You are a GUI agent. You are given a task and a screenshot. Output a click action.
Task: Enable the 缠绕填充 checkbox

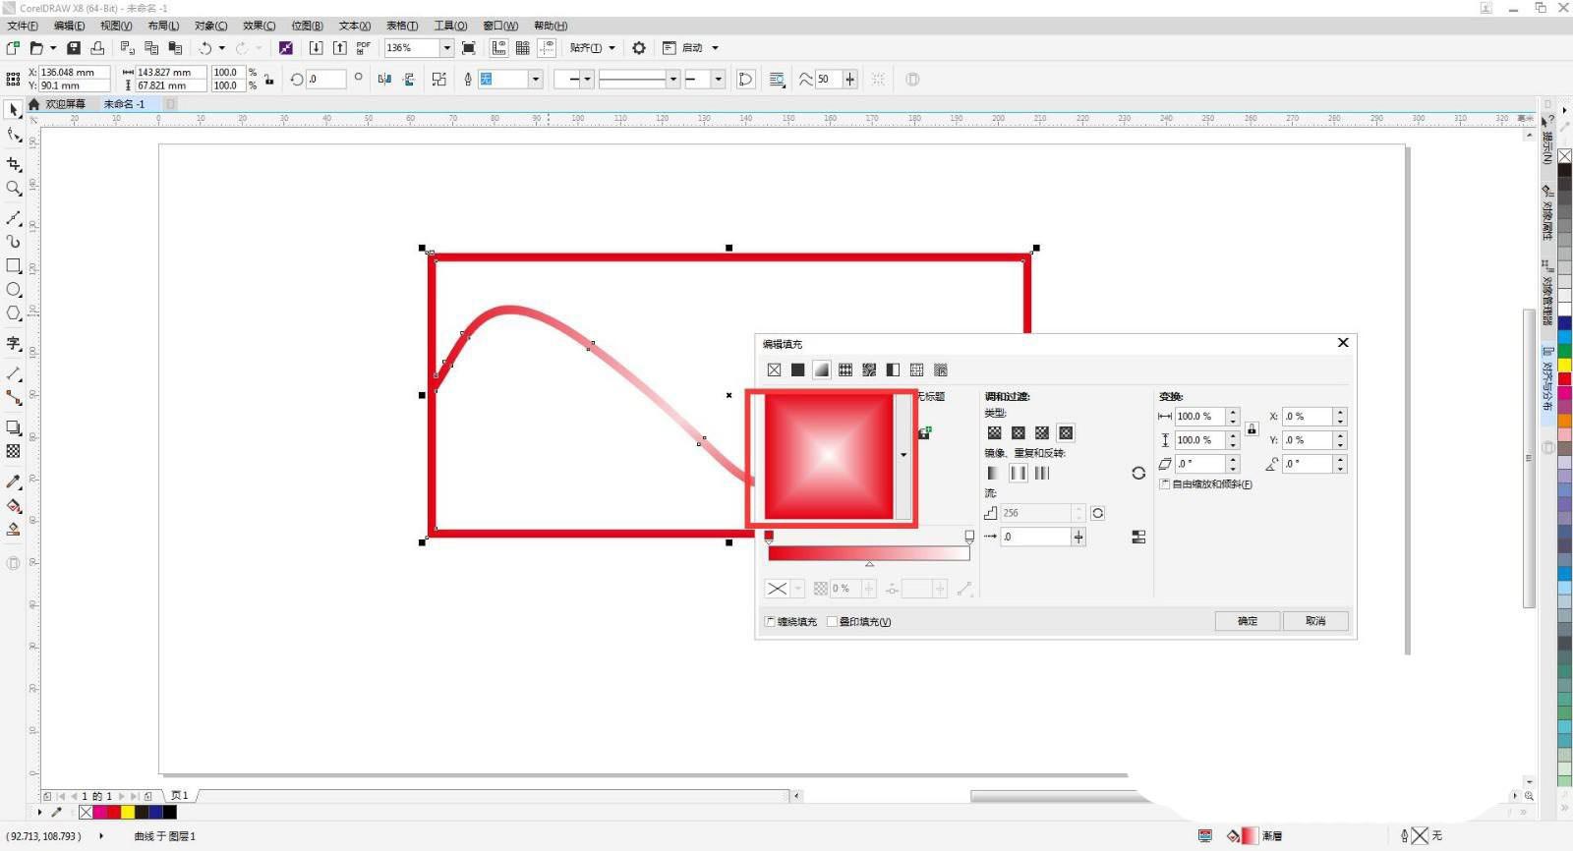(770, 621)
